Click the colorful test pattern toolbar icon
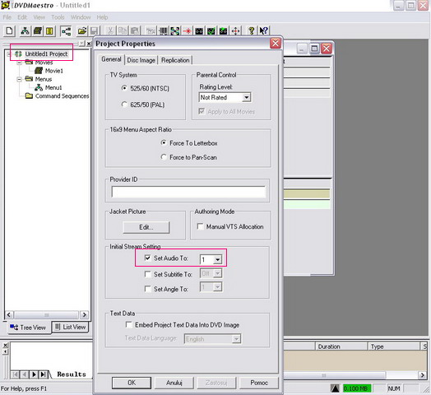431x395 pixels. [175, 30]
